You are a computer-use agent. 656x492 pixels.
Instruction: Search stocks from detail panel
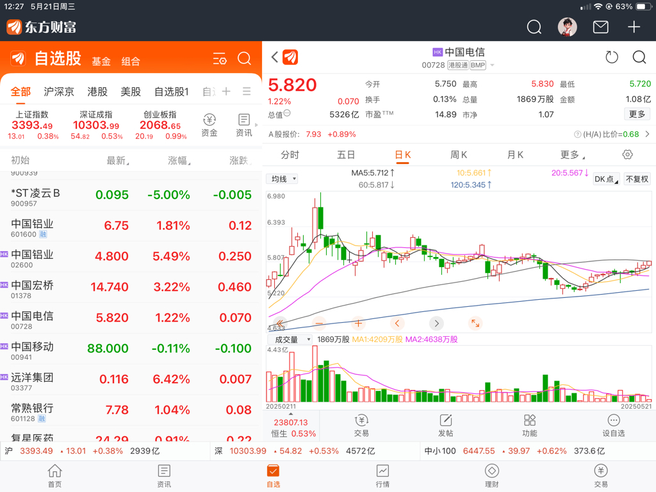[x=639, y=57]
